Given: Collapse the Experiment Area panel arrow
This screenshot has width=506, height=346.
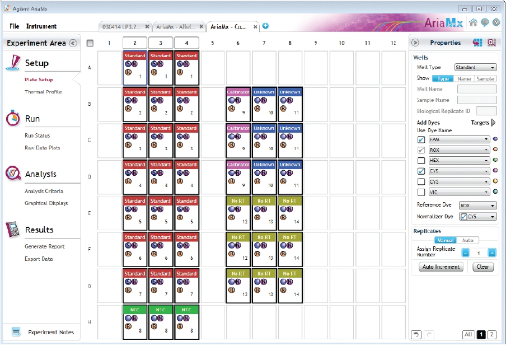Looking at the screenshot, I should [73, 43].
